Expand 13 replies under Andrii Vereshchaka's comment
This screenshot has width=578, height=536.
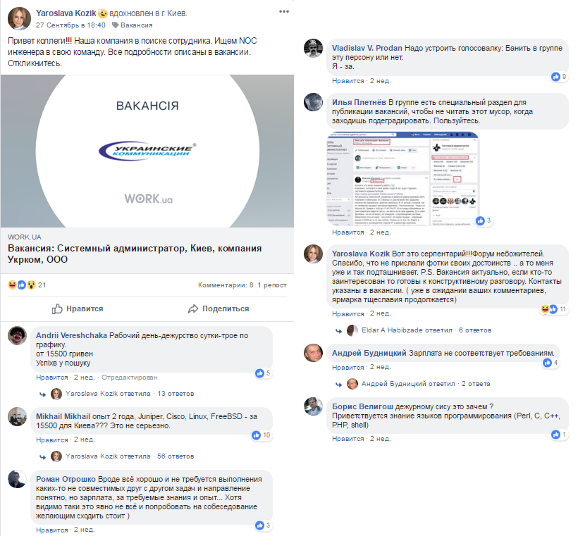point(176,394)
